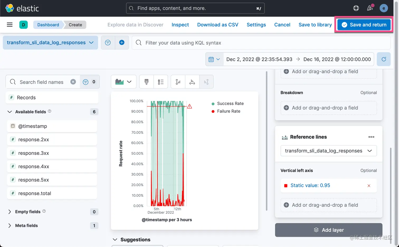Expand the Meta fields section
Screen dimensions: 399x247
9,226
